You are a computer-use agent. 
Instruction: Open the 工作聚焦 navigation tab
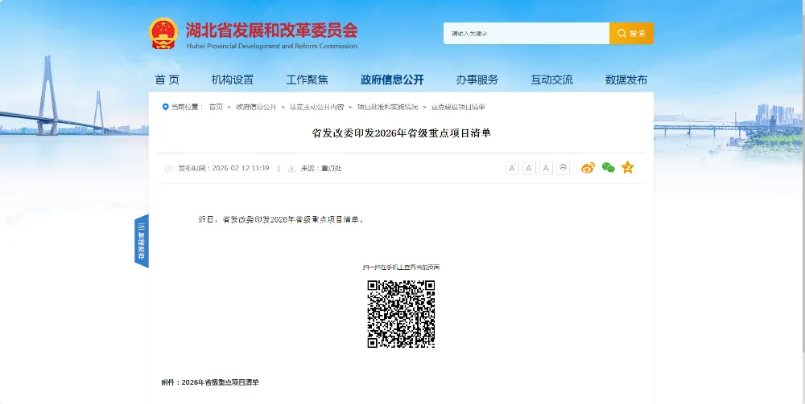click(x=307, y=80)
